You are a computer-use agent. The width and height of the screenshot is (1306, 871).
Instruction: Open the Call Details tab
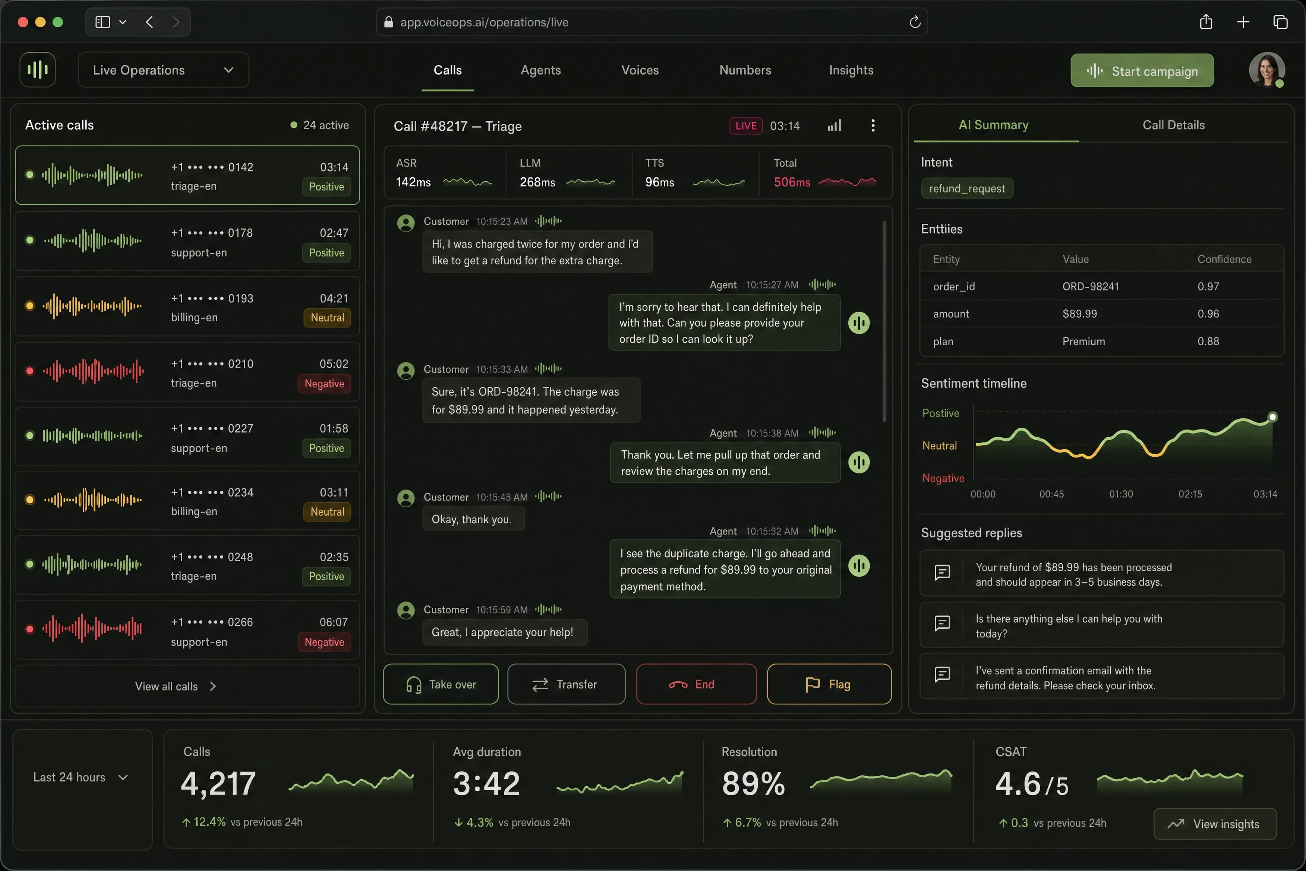(1173, 125)
